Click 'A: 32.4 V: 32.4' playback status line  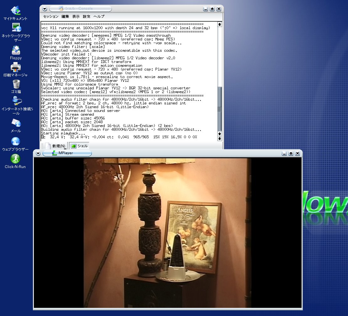tap(119, 137)
